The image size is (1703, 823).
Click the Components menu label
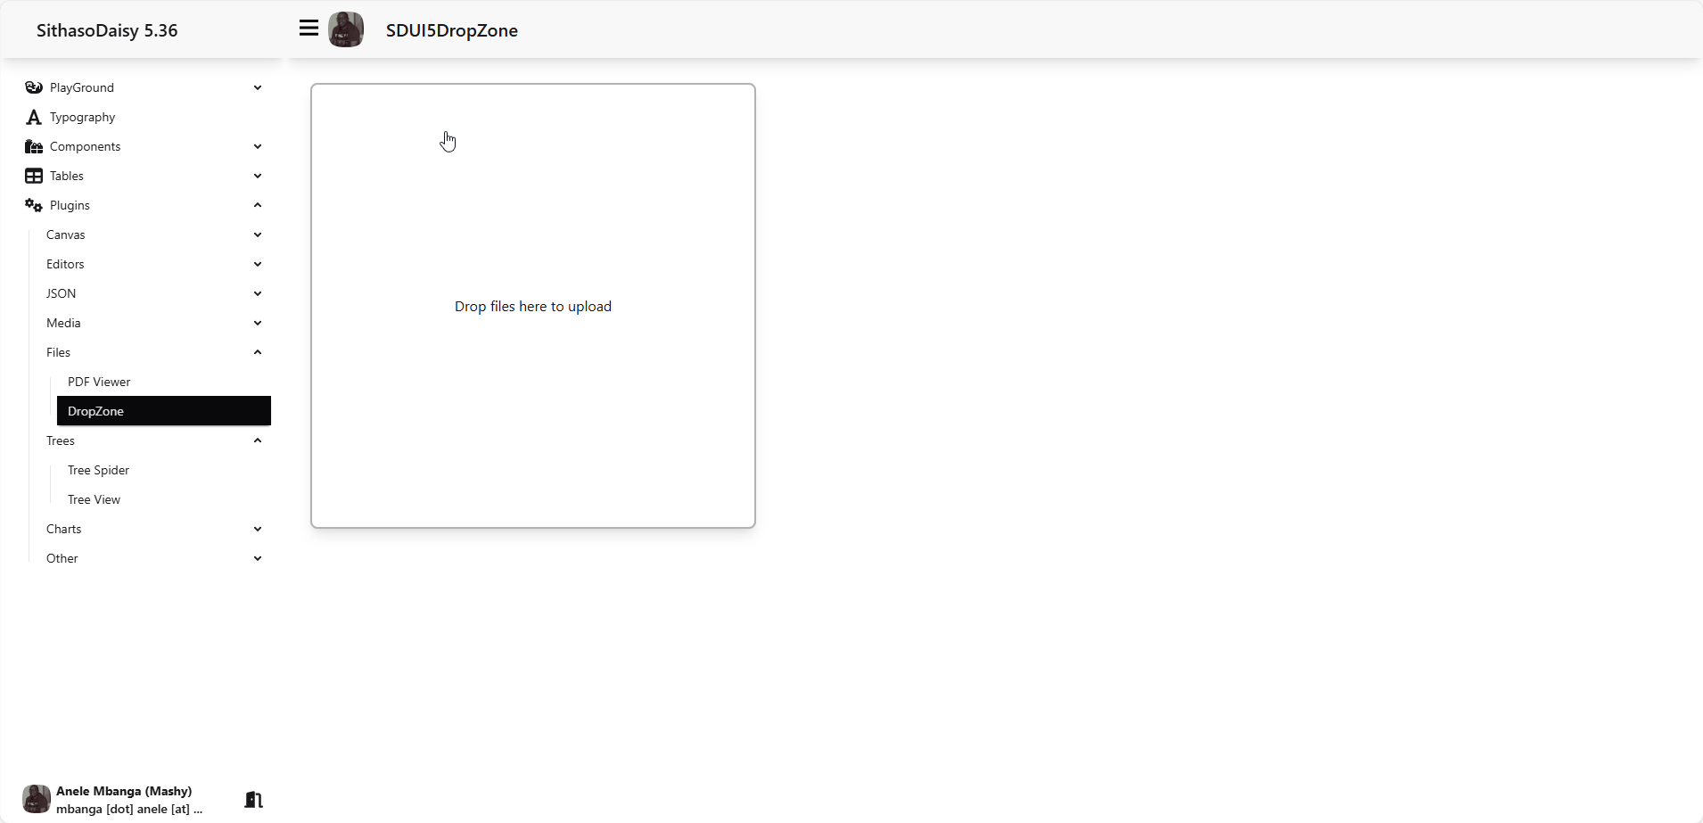click(x=85, y=146)
